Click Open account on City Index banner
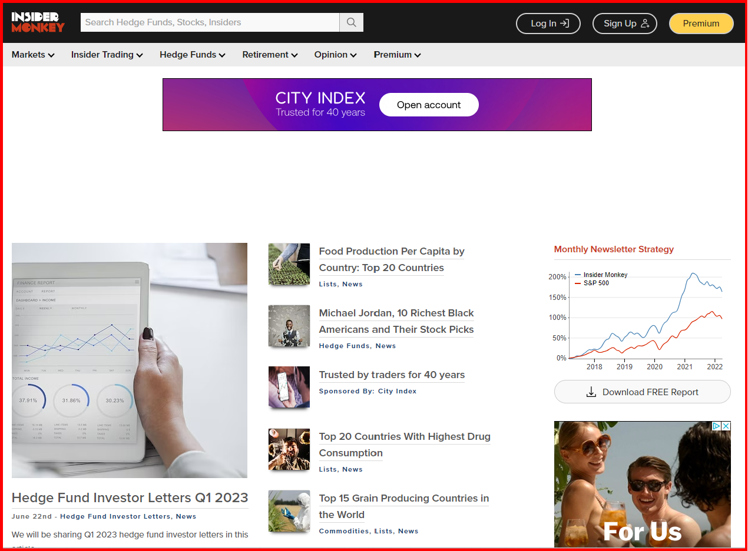748x551 pixels. (429, 105)
